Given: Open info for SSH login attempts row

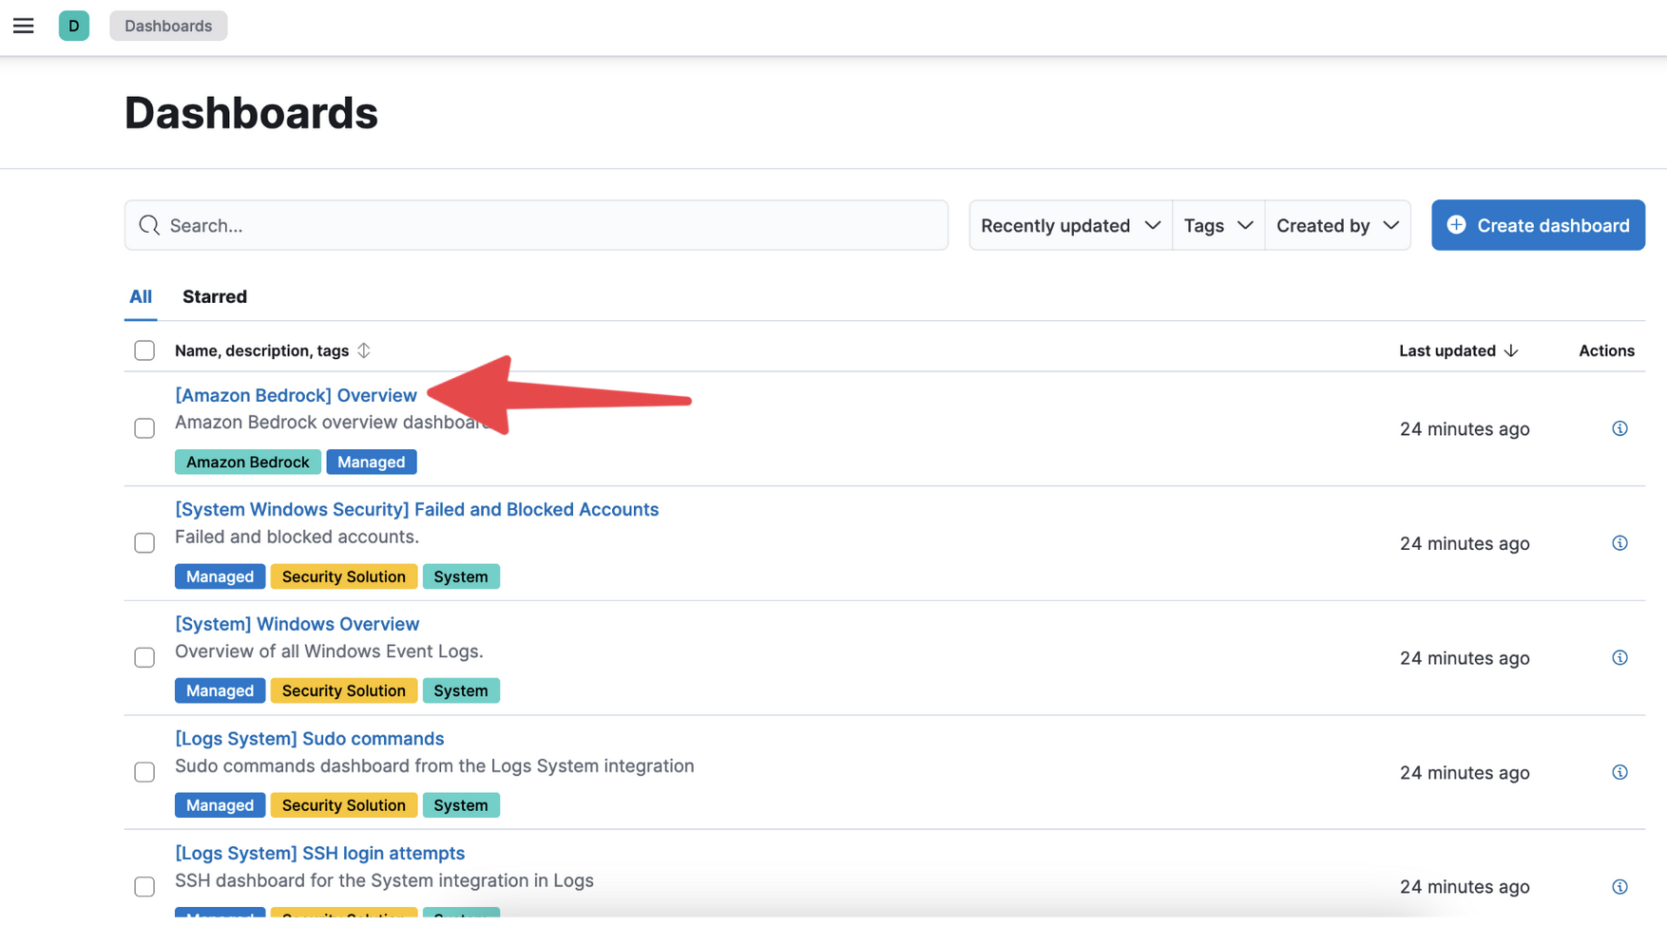Looking at the screenshot, I should click(x=1619, y=887).
